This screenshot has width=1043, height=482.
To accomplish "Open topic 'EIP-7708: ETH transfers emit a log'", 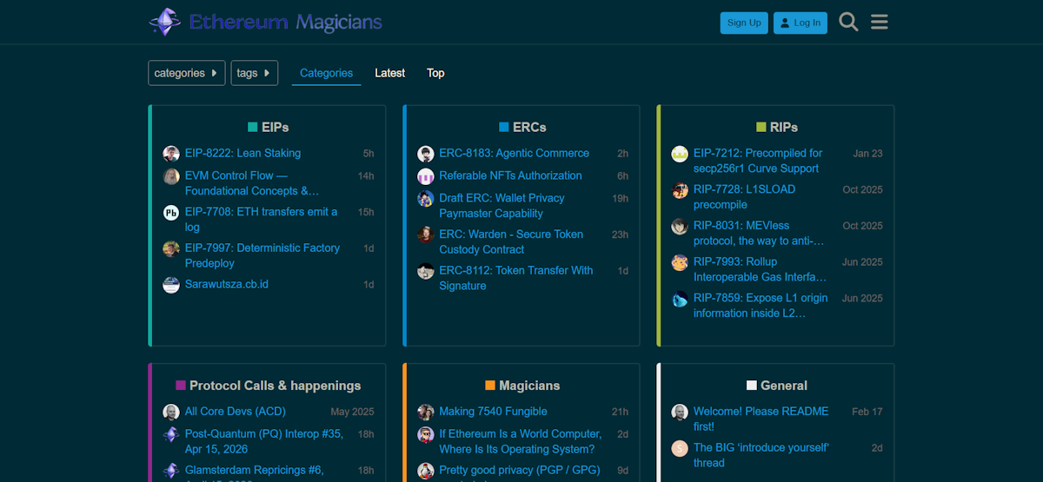I will (261, 220).
